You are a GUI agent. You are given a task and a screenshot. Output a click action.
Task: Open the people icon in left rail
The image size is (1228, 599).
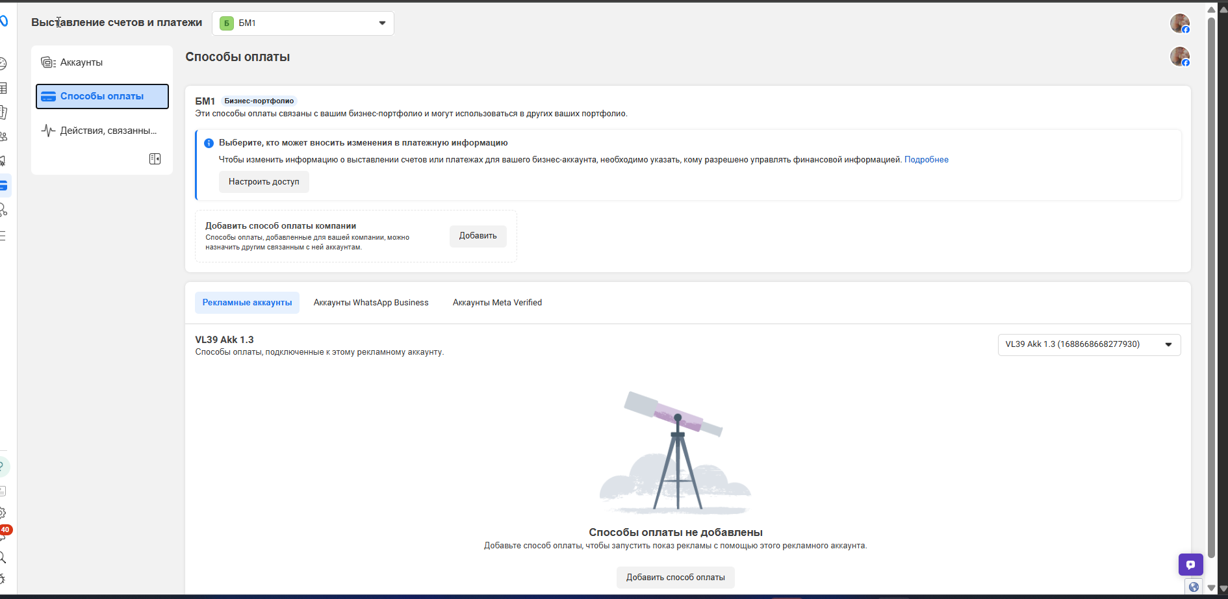pyautogui.click(x=3, y=136)
